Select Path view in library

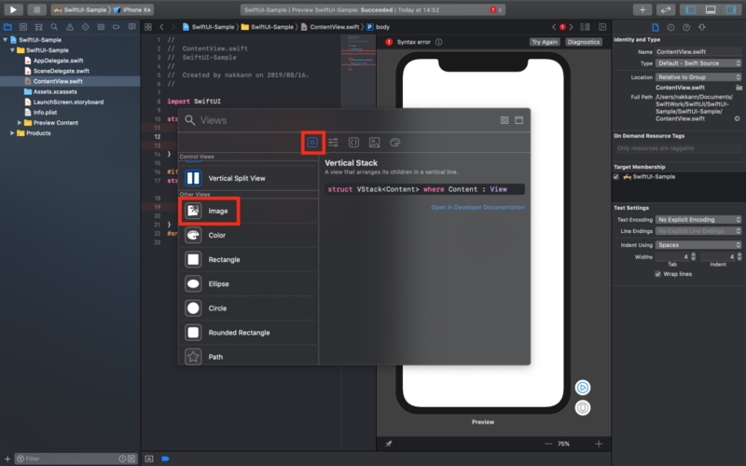pos(248,356)
